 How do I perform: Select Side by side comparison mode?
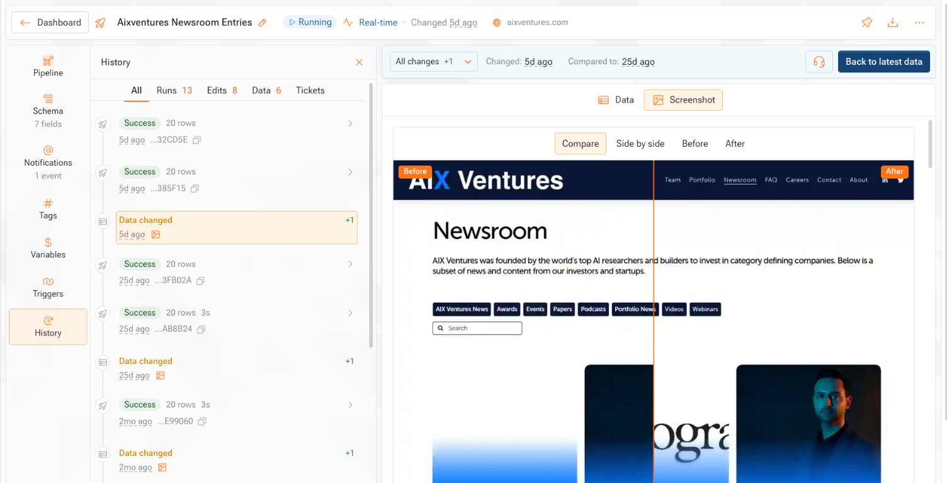pos(640,144)
